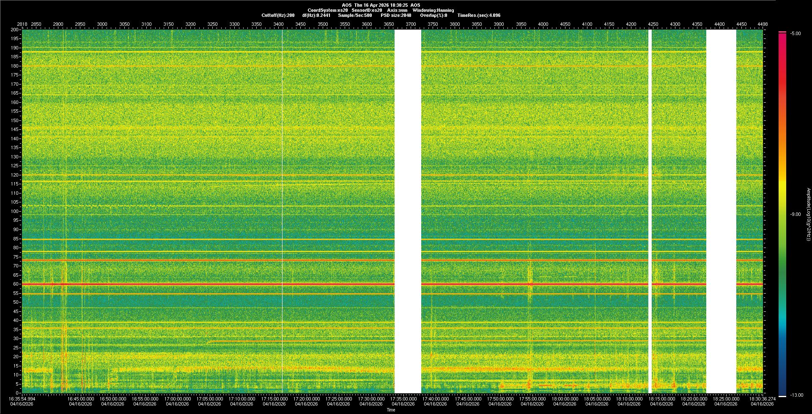812x414 pixels.
Task: Click the Time axis title at bottom
Action: point(391,410)
